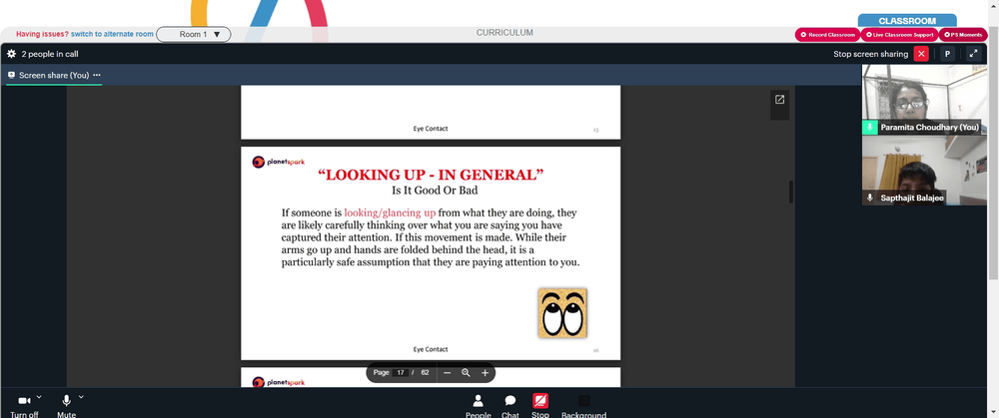Zoom out the PDF with minus

[447, 373]
